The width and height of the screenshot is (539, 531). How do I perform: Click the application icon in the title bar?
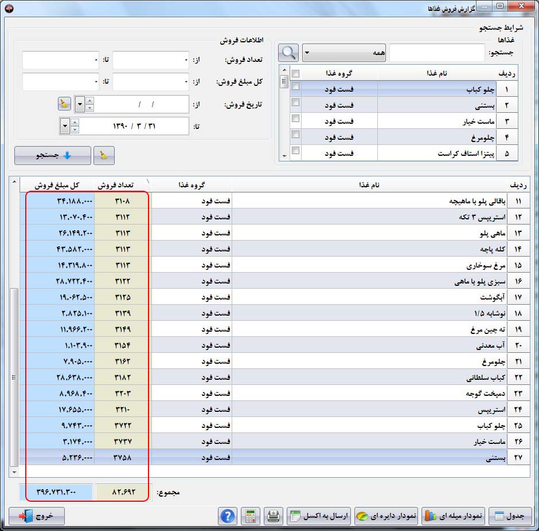coord(9,8)
